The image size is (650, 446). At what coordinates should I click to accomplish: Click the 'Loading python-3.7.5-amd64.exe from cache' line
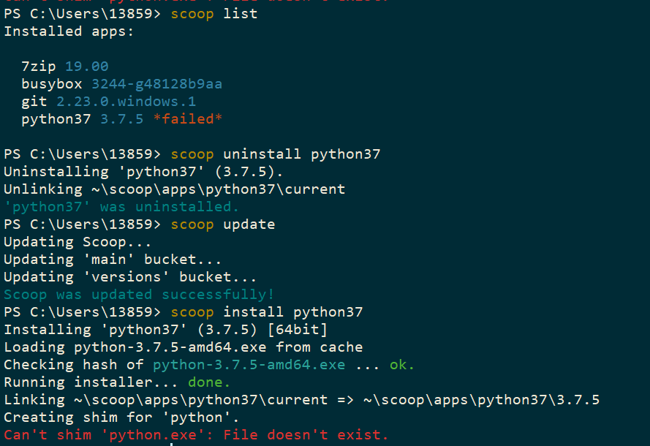(184, 347)
